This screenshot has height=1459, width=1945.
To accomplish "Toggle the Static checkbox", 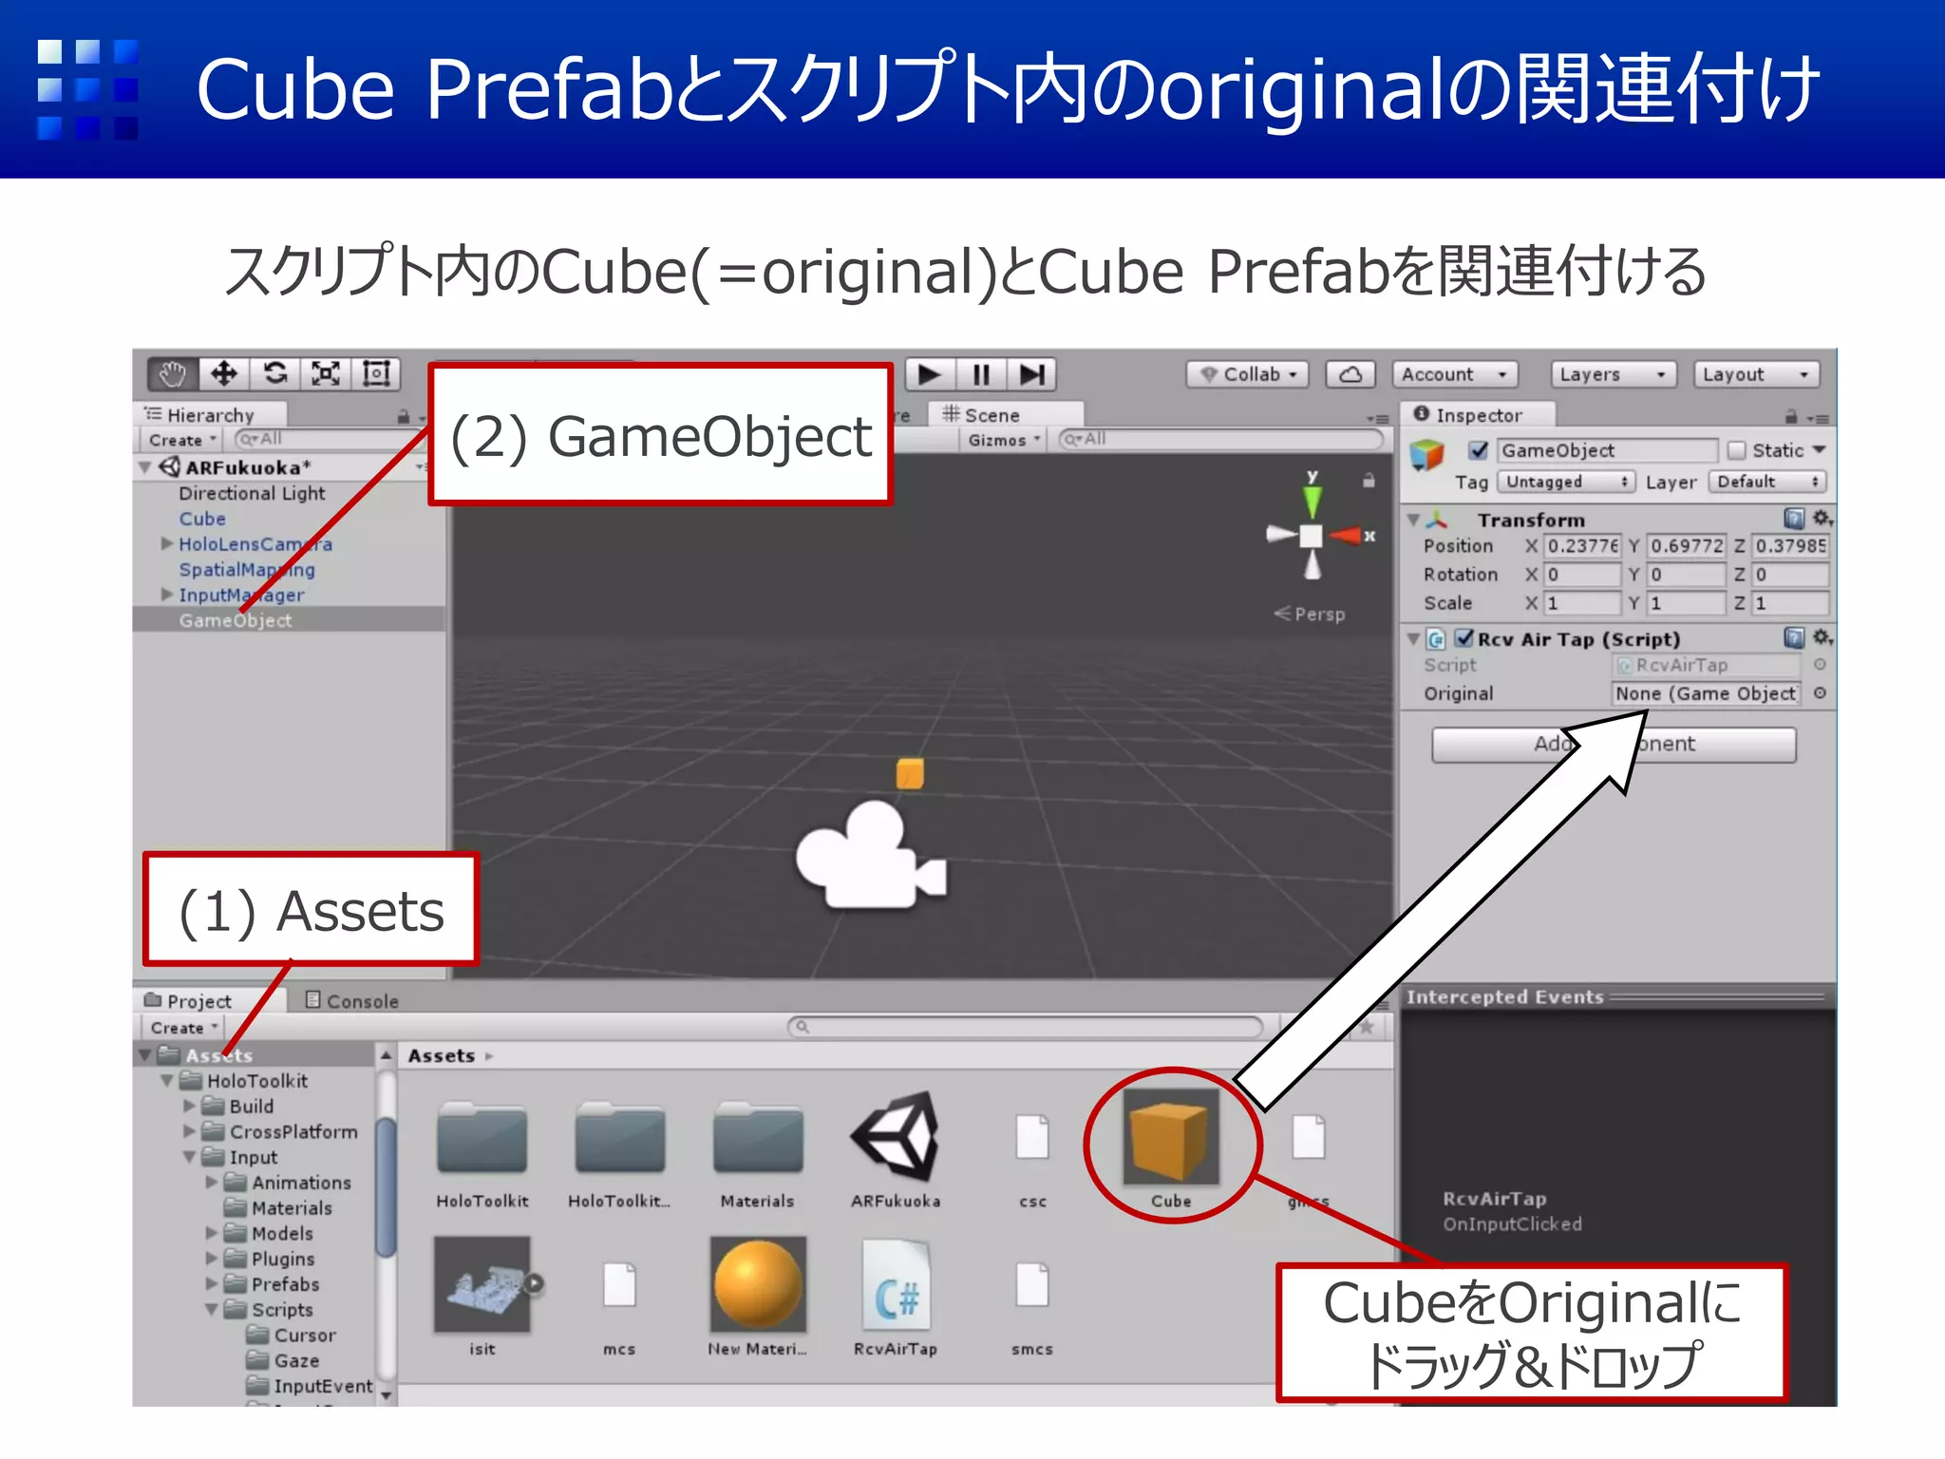I will (1737, 450).
